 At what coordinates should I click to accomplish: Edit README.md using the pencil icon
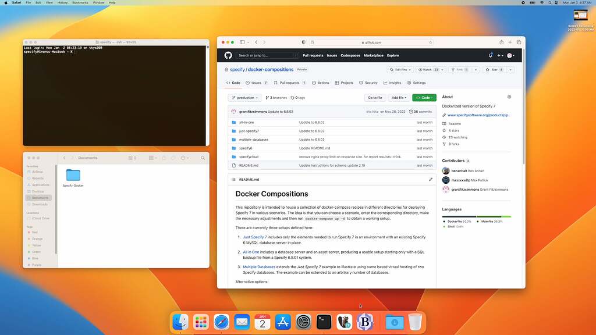[431, 179]
